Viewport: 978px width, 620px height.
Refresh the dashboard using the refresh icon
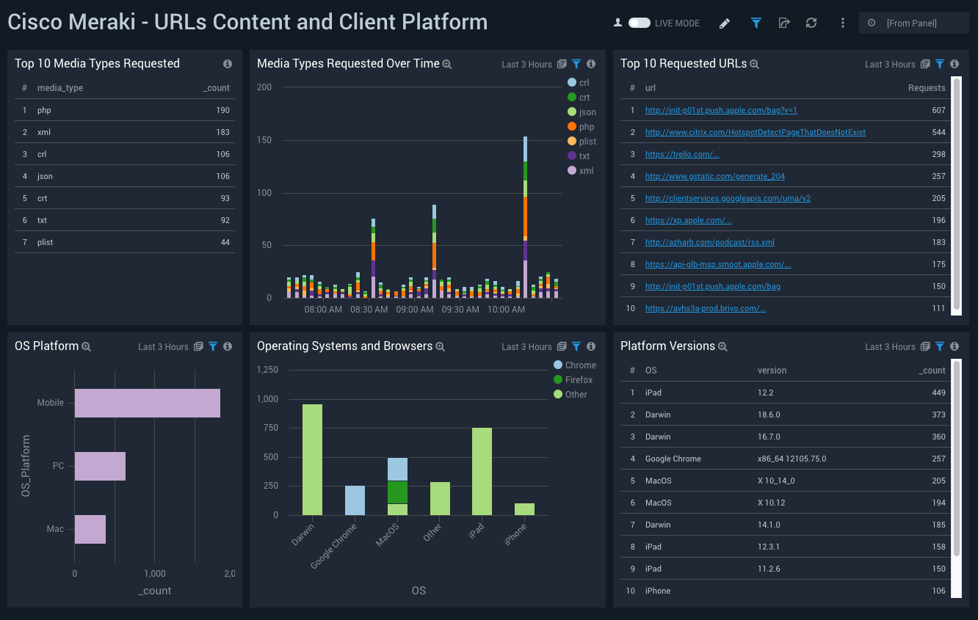[811, 23]
